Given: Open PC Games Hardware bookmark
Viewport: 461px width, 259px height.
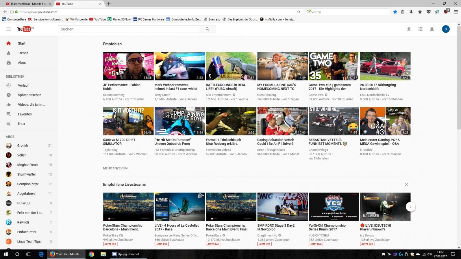Looking at the screenshot, I should [149, 19].
